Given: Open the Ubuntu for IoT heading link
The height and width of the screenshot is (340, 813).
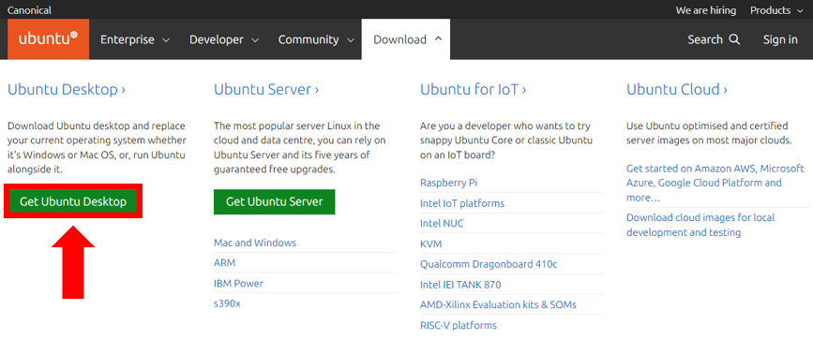Looking at the screenshot, I should pyautogui.click(x=474, y=90).
